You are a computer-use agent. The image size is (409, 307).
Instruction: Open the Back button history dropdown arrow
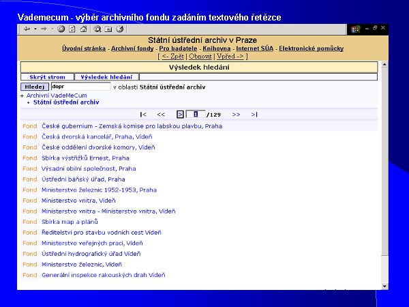[34, 29]
